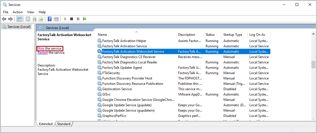317x133 pixels.
Task: Click gear icon of FactoryTalk Diagnostics Local Reader
Action: point(99,62)
